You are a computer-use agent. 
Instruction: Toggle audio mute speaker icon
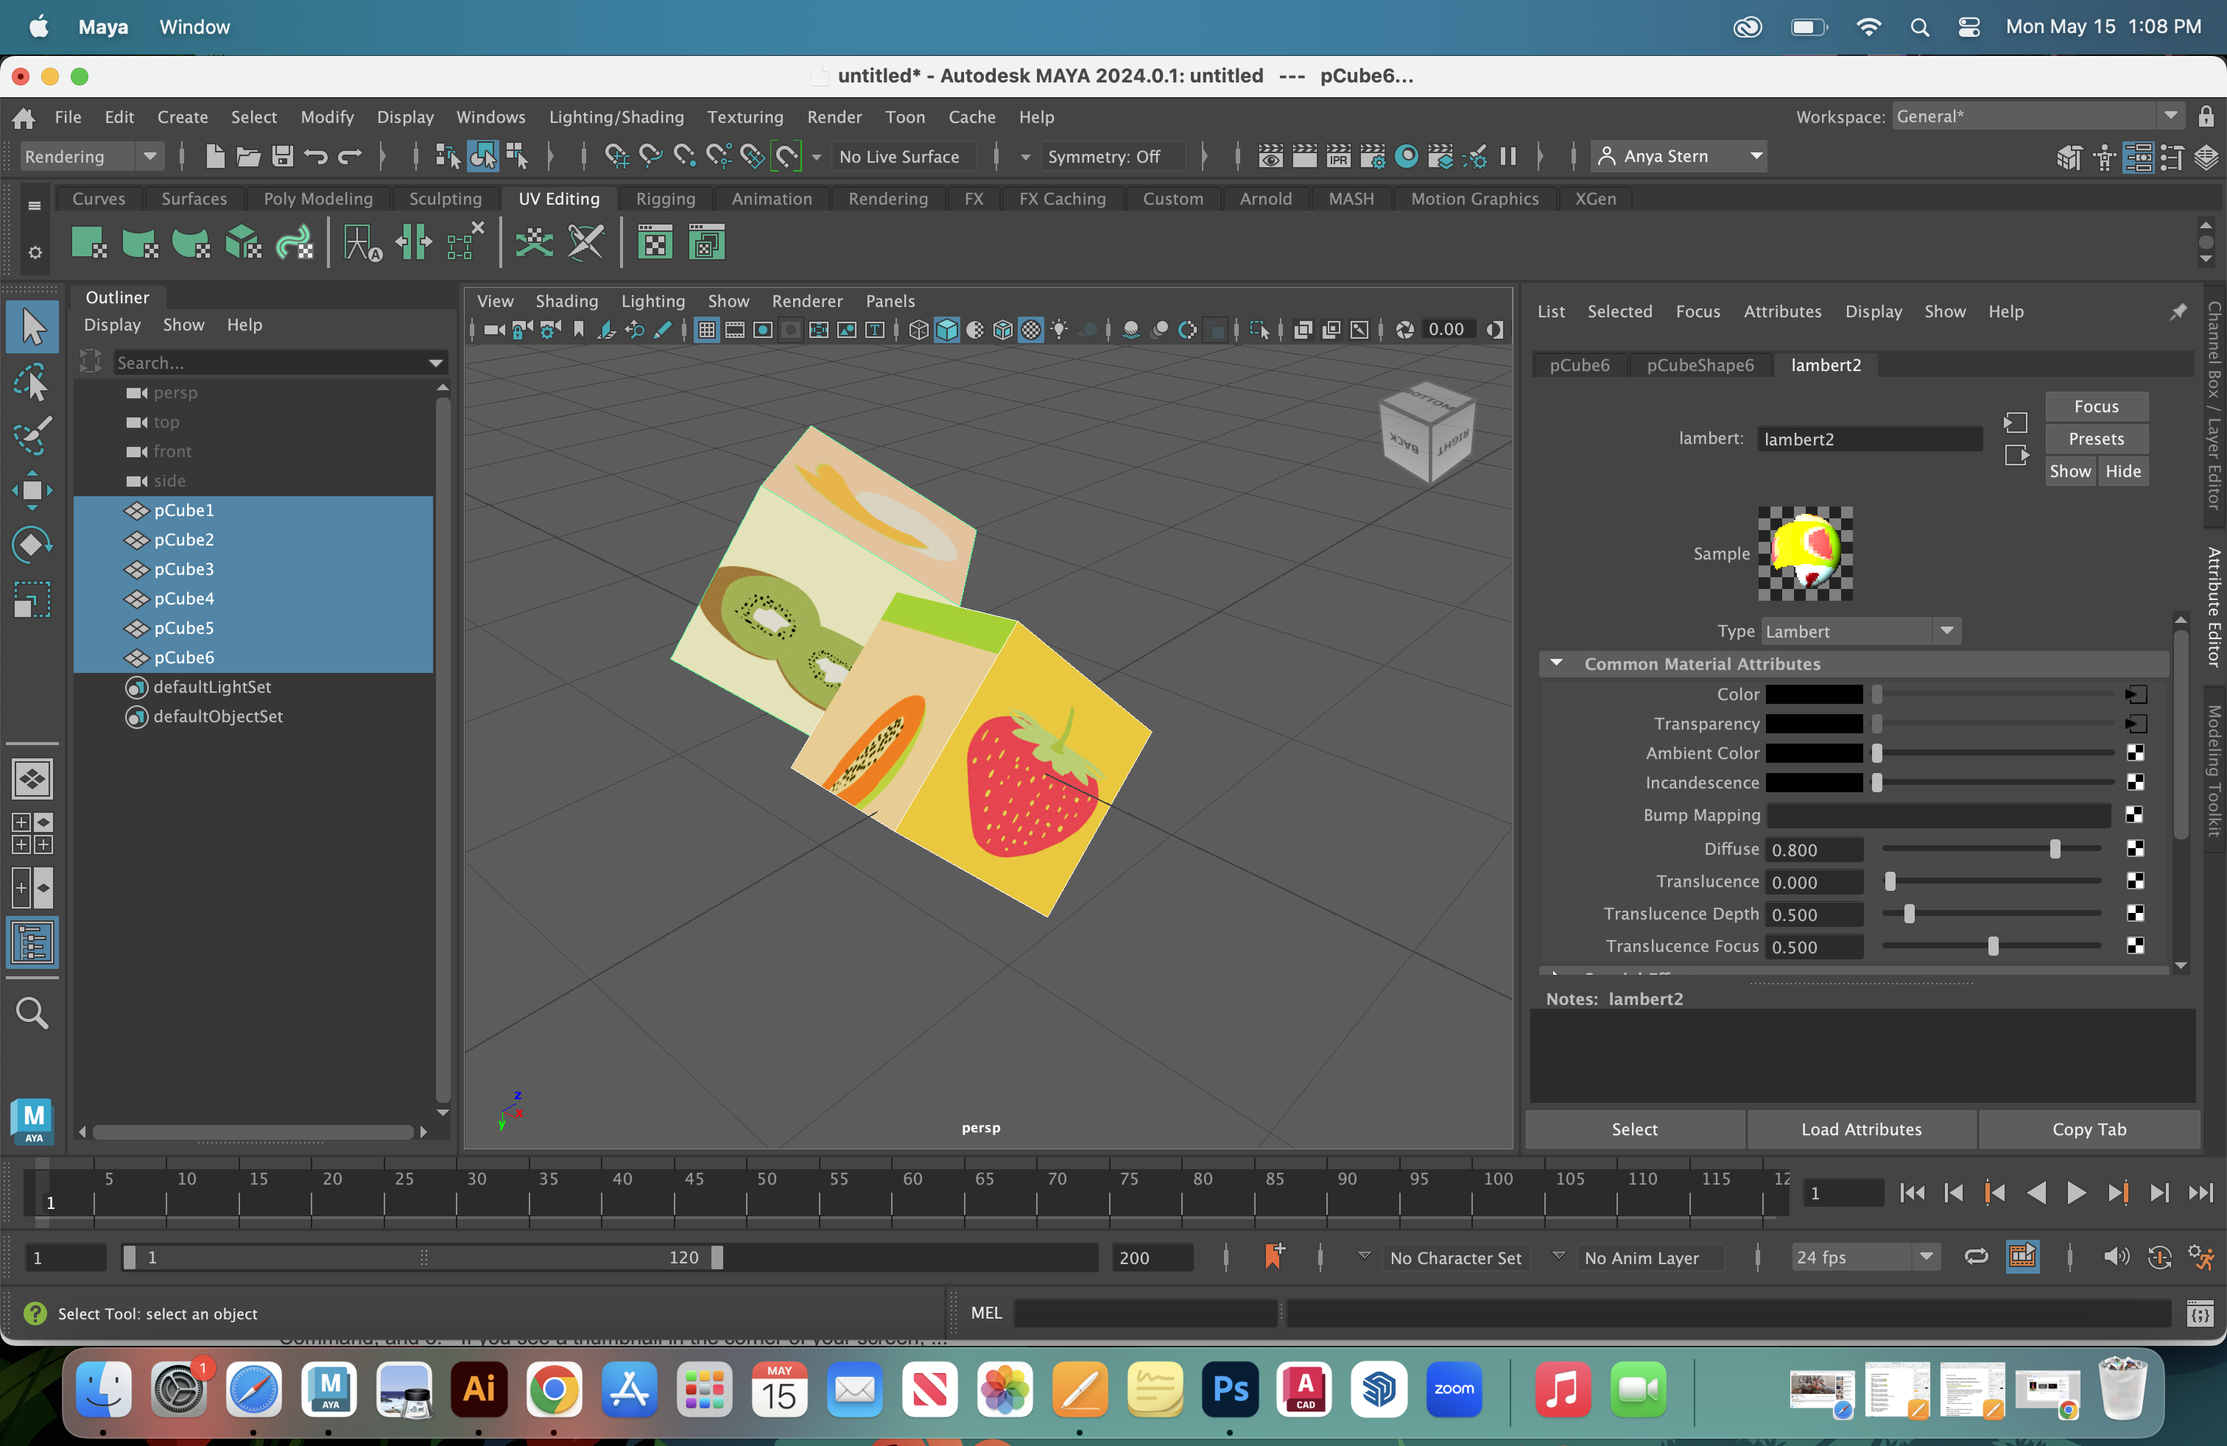pyautogui.click(x=2116, y=1257)
